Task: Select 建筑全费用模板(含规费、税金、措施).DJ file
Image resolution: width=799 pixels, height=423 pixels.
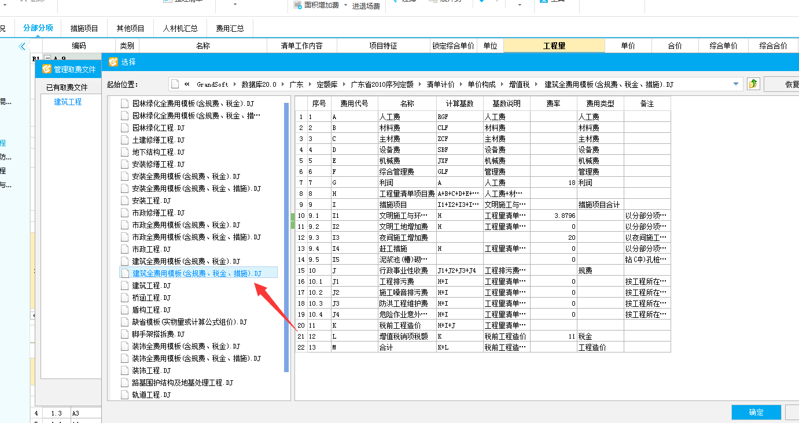Action: tap(198, 273)
